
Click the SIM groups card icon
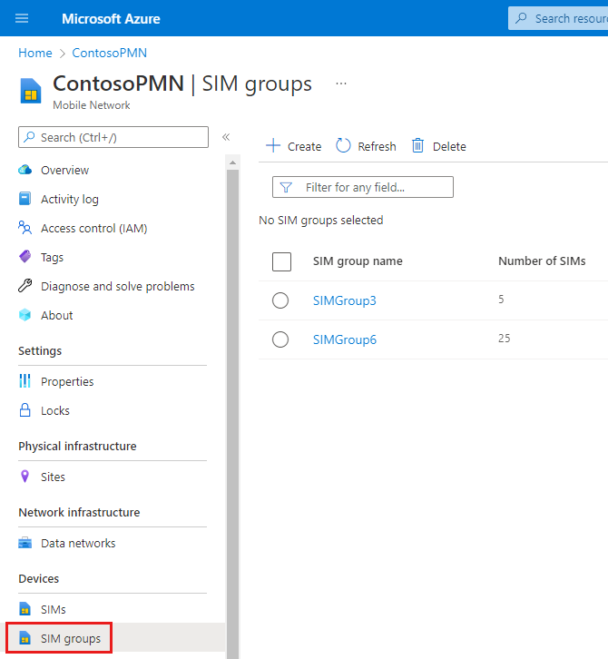click(25, 638)
